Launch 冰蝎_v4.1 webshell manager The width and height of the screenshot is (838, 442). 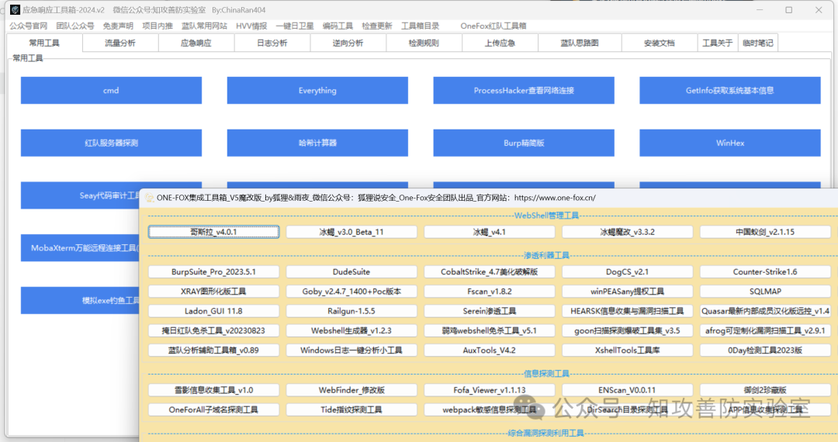click(490, 232)
